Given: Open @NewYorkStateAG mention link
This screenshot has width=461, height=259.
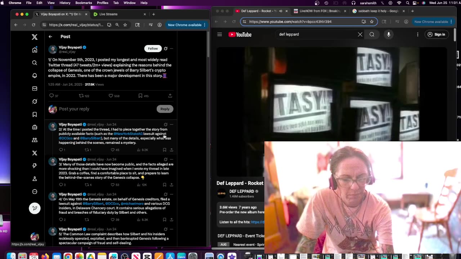Looking at the screenshot, I should [x=128, y=134].
